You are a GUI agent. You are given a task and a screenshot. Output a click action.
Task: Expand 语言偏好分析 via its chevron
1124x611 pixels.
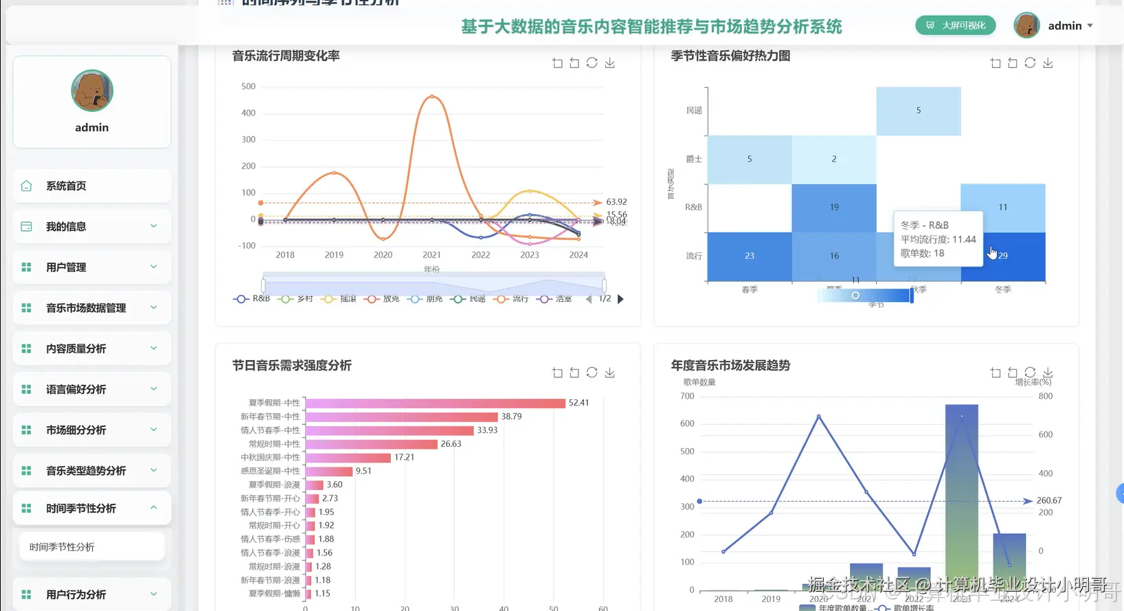(x=154, y=388)
